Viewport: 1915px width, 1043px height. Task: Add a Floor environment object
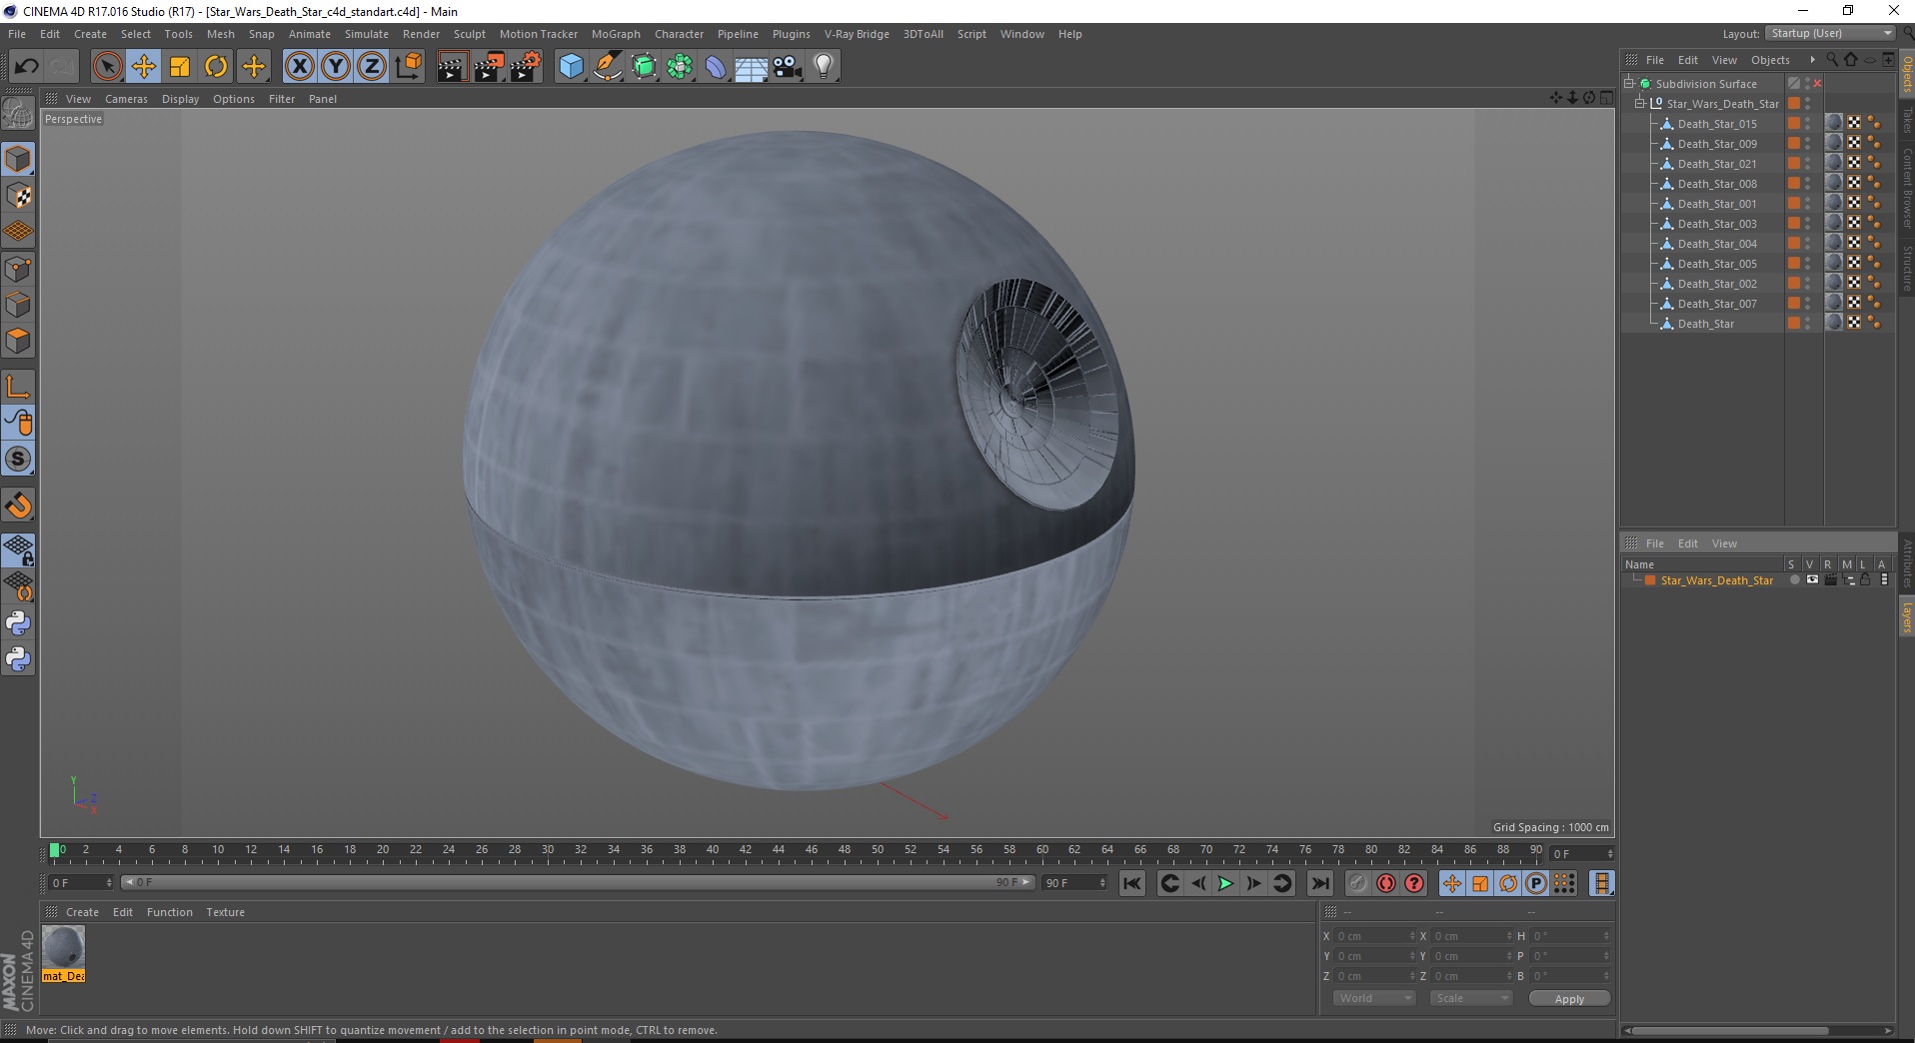click(752, 67)
